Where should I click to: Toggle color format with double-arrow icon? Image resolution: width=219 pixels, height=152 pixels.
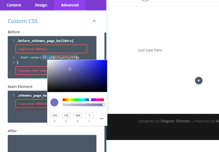pyautogui.click(x=102, y=119)
